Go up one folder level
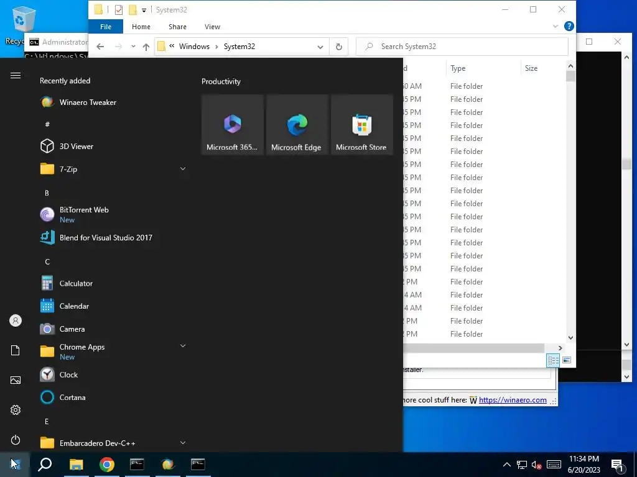Screen dimensions: 637x477 (146, 47)
